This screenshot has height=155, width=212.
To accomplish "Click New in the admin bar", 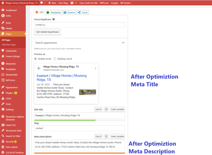I will [52, 3].
